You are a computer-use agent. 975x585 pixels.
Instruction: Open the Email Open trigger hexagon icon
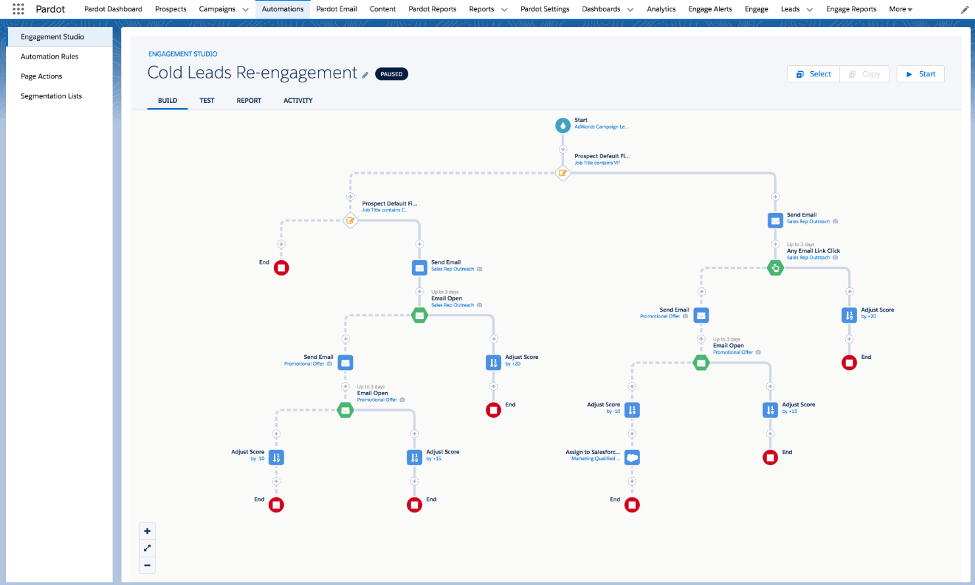419,315
